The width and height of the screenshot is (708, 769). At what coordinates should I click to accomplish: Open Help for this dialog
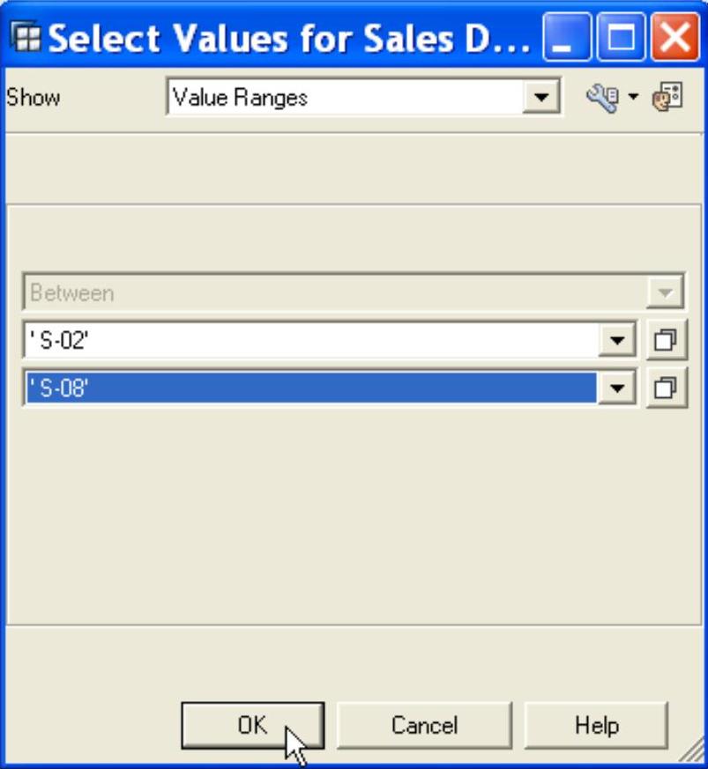tap(596, 725)
